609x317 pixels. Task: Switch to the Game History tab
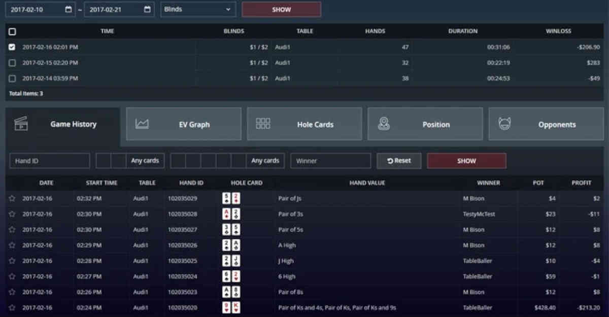63,124
